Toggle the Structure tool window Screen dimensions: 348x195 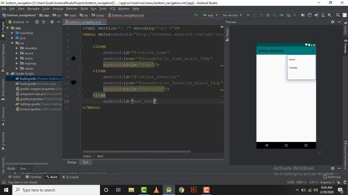point(3,116)
